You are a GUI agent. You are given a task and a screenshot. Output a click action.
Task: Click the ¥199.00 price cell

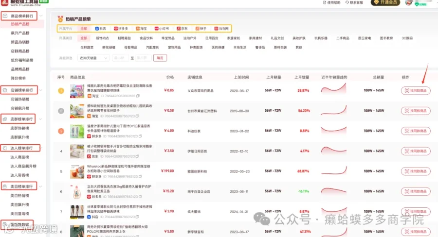point(167,171)
